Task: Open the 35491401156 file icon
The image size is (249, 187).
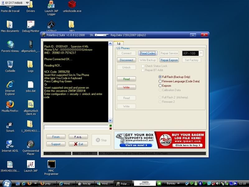Action: point(10,166)
